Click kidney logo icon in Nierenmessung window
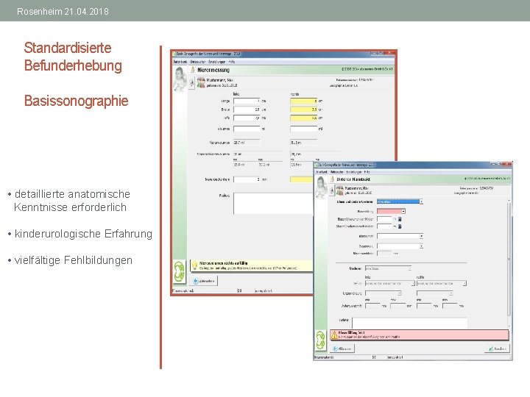The width and height of the screenshot is (530, 397). point(179,271)
